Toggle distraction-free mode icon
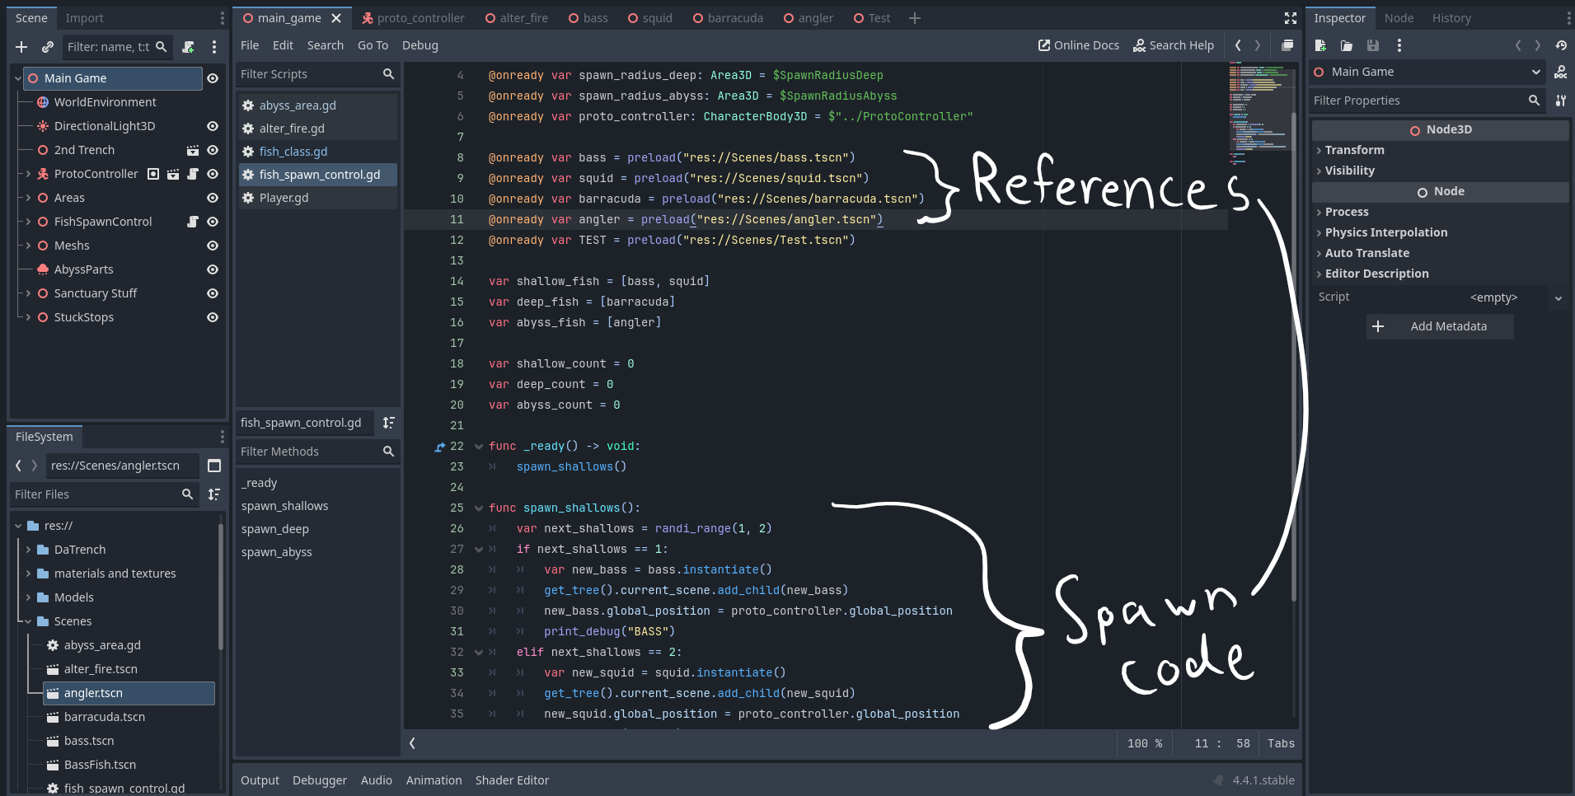The height and width of the screenshot is (796, 1575). [1291, 18]
